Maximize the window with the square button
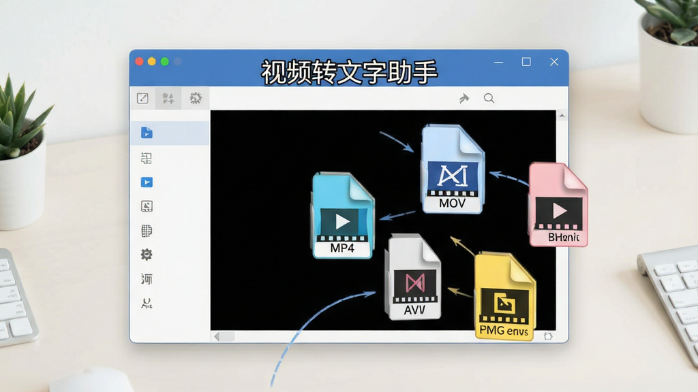The width and height of the screenshot is (698, 392). [x=526, y=62]
